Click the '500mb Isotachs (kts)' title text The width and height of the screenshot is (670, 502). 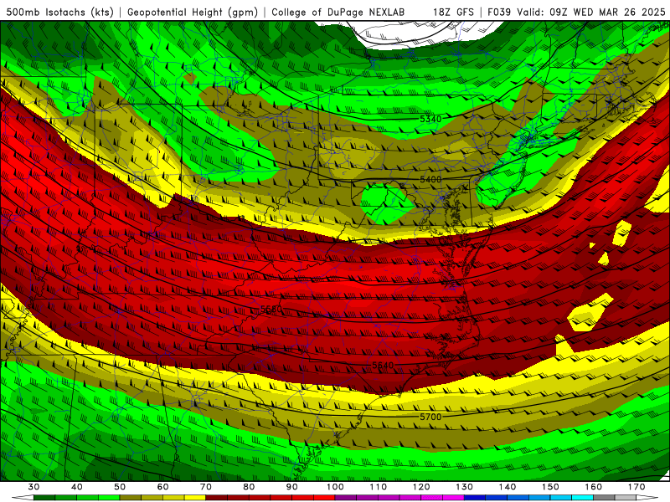tap(59, 13)
